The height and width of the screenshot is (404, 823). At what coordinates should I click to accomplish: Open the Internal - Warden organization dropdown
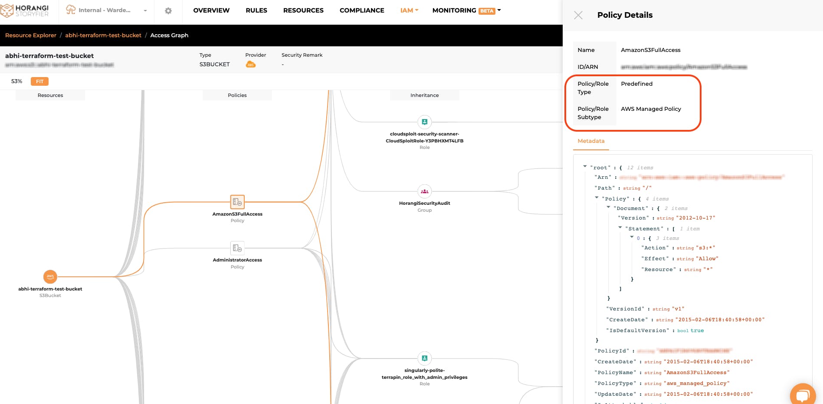107,10
